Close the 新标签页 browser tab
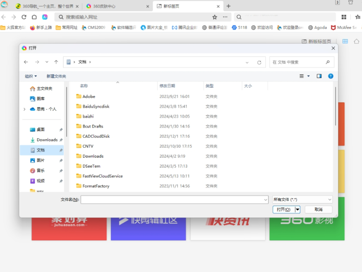Screen dimensions: 362x272 [218, 7]
